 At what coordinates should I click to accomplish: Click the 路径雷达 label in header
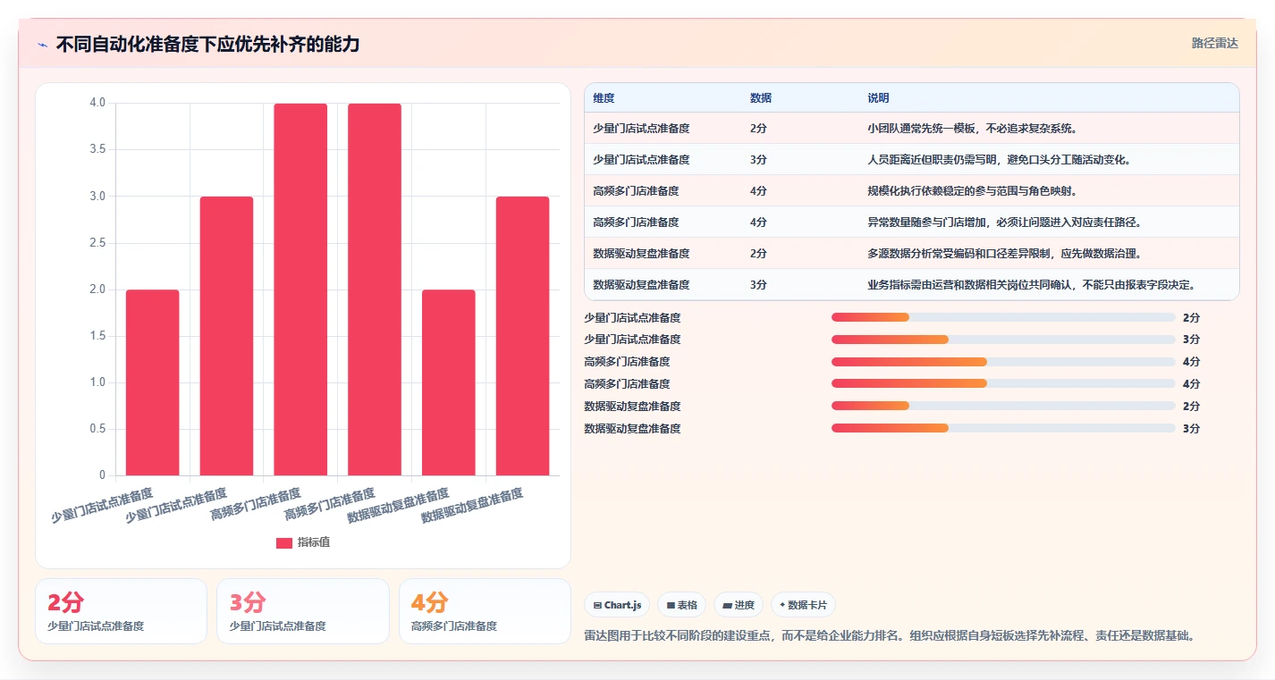[x=1215, y=43]
